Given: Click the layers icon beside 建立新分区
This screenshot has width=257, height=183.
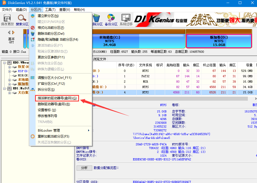Looking at the screenshot, I should pyautogui.click(x=33, y=16).
